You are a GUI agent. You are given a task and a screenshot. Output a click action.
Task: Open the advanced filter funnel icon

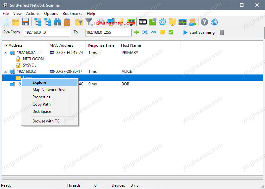point(89,22)
